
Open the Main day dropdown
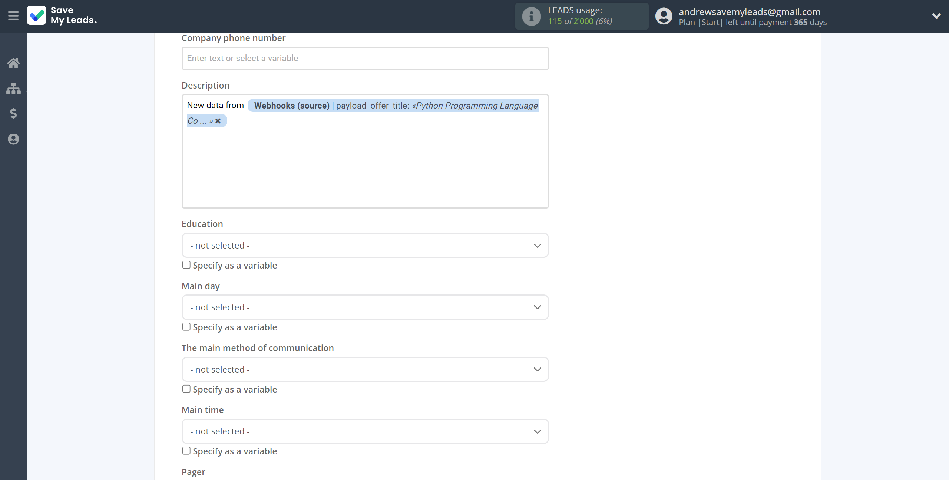click(x=365, y=307)
